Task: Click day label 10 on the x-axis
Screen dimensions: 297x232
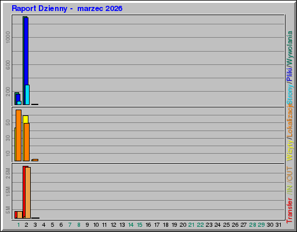Action: click(x=96, y=225)
